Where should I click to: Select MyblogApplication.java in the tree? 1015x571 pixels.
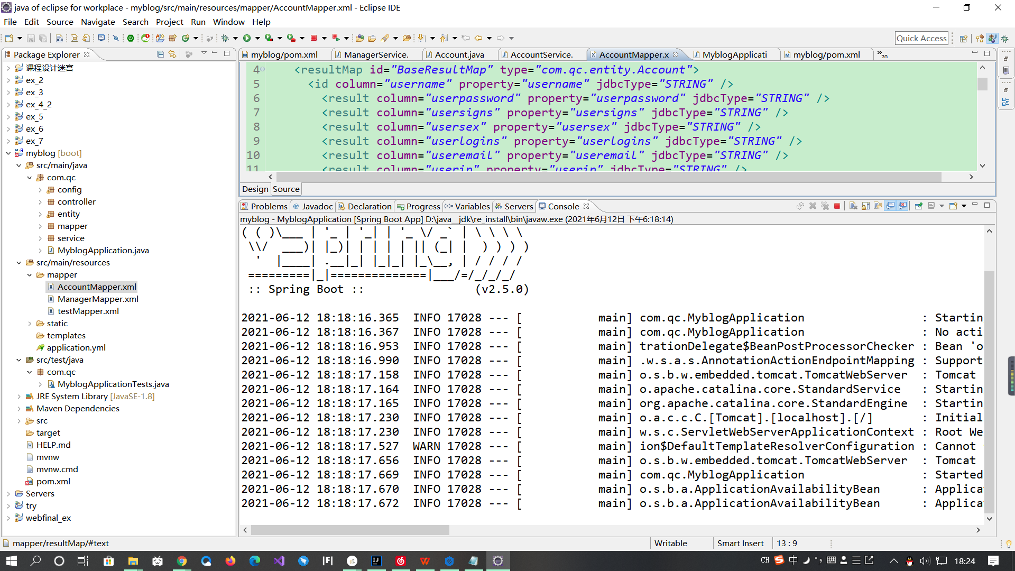(x=103, y=251)
